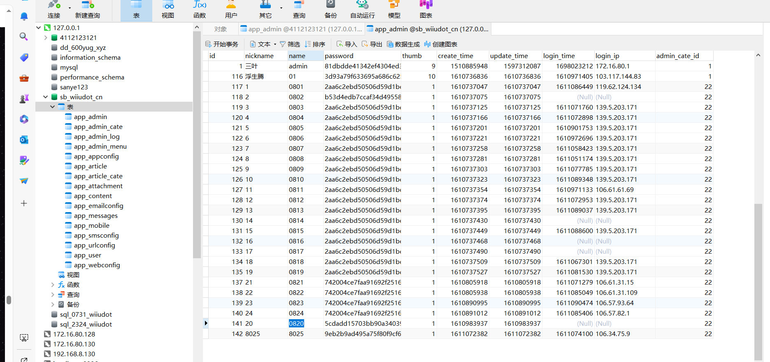Screen dimensions: 770x362
Task: Switch to app_admin @4112123121 tab
Action: click(301, 29)
